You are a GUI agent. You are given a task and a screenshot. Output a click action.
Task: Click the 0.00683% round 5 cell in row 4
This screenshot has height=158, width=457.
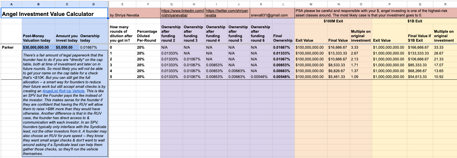[239, 71]
